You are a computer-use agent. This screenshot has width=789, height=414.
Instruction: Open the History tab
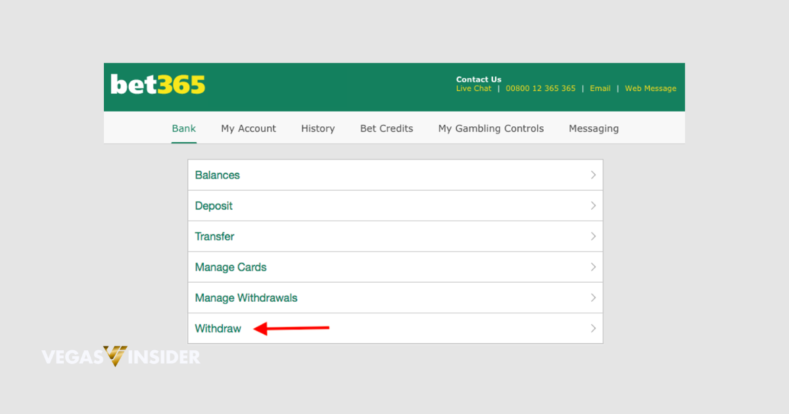coord(318,129)
